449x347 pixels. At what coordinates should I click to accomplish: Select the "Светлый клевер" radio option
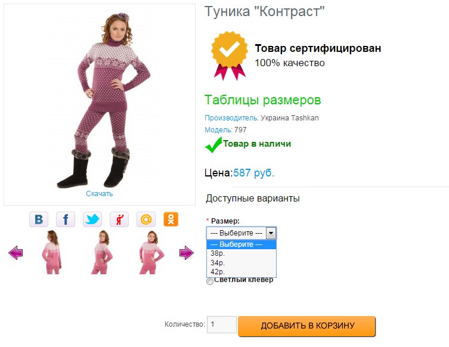point(209,281)
